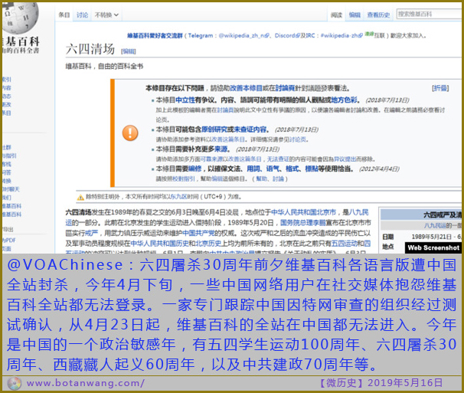464x393 pixels.
Task: Click the 標點 link
Action: (x=312, y=169)
